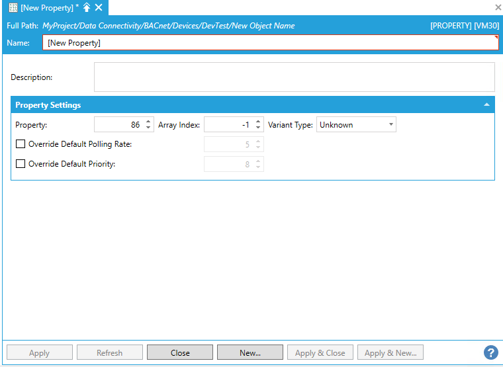This screenshot has width=503, height=367.
Task: Enable Override Default Priority checkbox
Action: [x=21, y=164]
